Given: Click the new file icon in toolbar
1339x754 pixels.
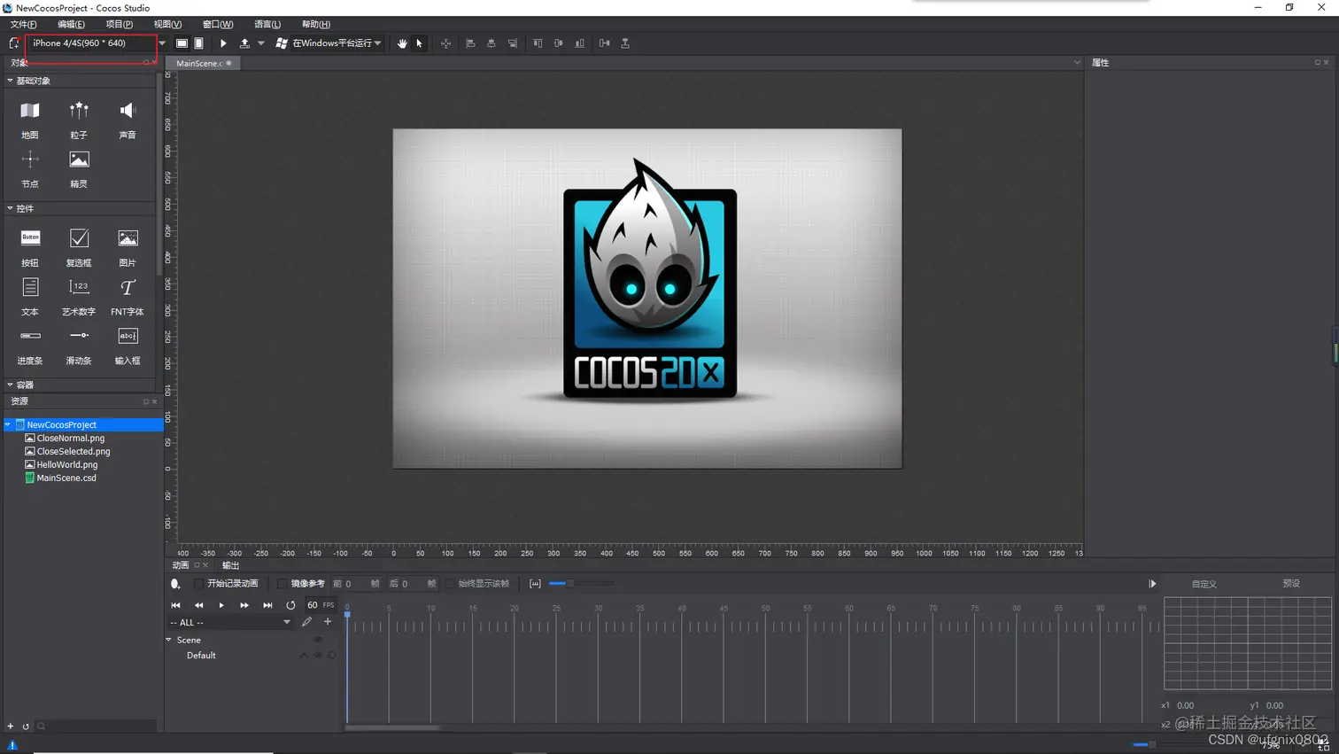Looking at the screenshot, I should [13, 43].
